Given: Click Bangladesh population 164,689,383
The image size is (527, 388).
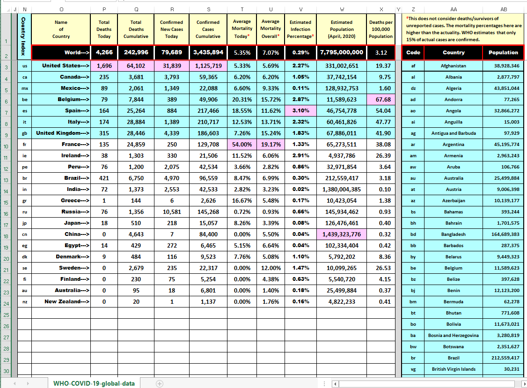Looking at the screenshot, I should coord(503,234).
